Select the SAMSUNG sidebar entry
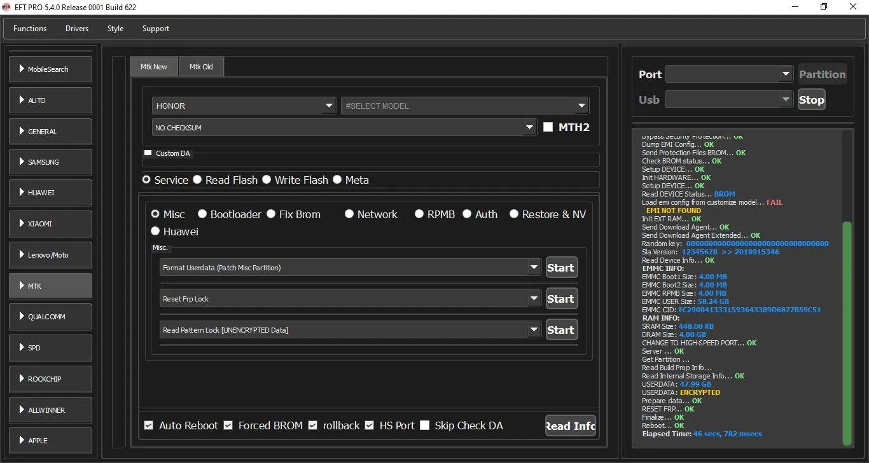 (50, 162)
